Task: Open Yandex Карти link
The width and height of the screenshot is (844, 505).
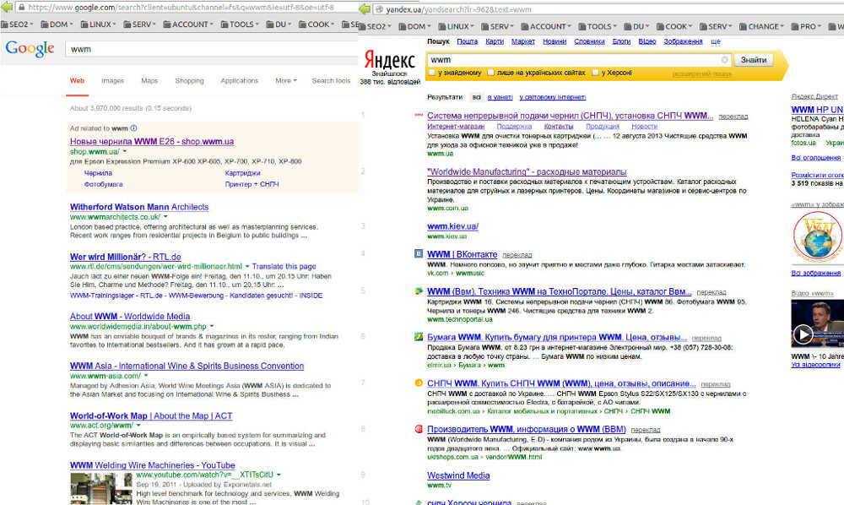Action: click(495, 41)
